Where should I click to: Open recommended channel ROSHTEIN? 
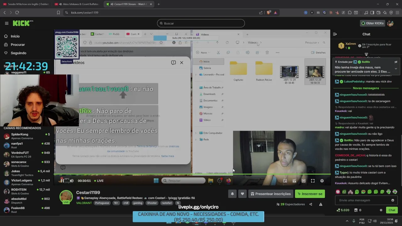click(x=27, y=191)
